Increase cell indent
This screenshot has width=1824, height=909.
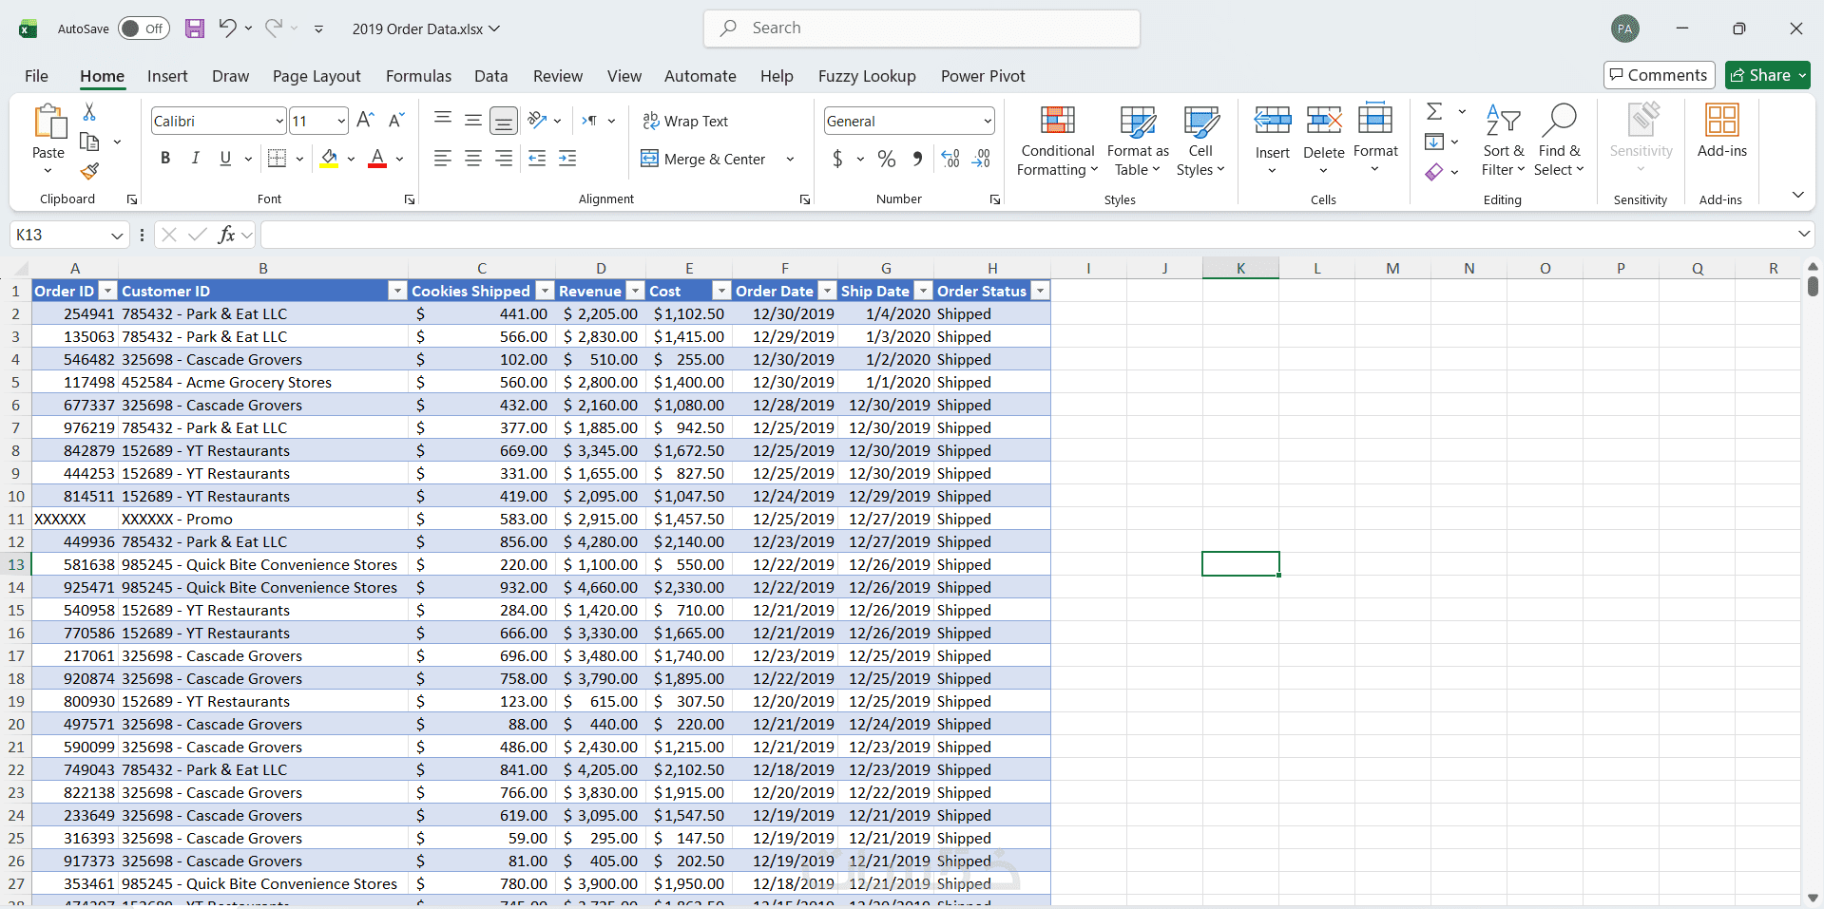click(x=567, y=159)
